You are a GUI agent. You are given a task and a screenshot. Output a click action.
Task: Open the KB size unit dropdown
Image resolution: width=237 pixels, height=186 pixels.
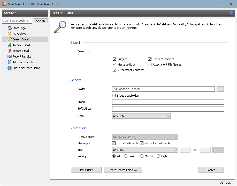point(218,150)
